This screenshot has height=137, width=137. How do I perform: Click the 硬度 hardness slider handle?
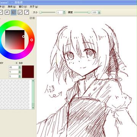[89, 12]
